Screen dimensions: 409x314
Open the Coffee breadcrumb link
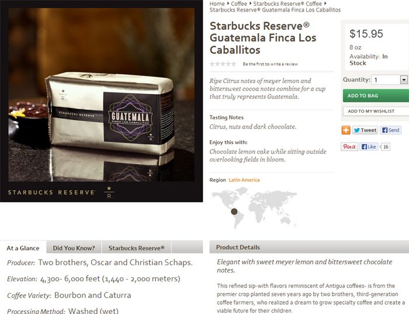coord(239,4)
